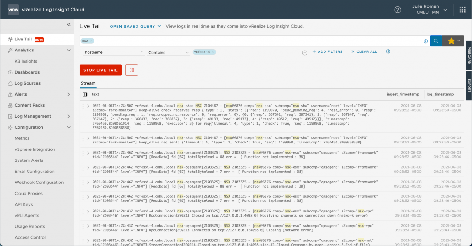Screen dimensions: 472x246
Task: Click the blue search magnifier button
Action: (x=436, y=41)
